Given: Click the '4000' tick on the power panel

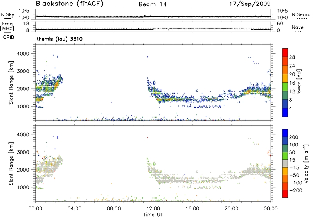Looking at the screenshot, I should coord(23,54).
